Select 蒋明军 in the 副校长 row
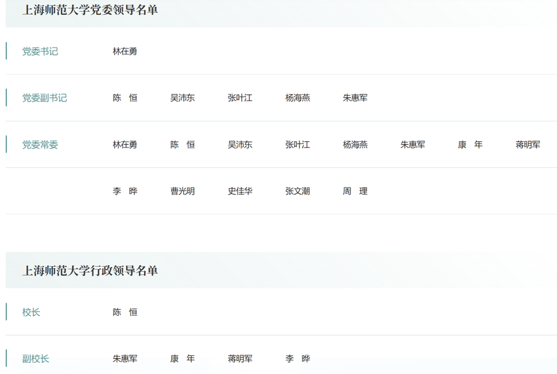The height and width of the screenshot is (374, 557). [x=240, y=359]
